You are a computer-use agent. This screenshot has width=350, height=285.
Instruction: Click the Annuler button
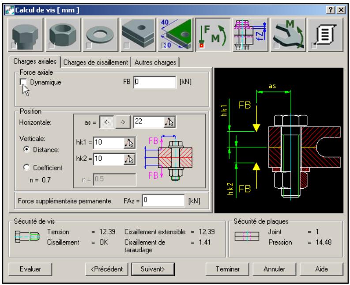tap(275, 269)
